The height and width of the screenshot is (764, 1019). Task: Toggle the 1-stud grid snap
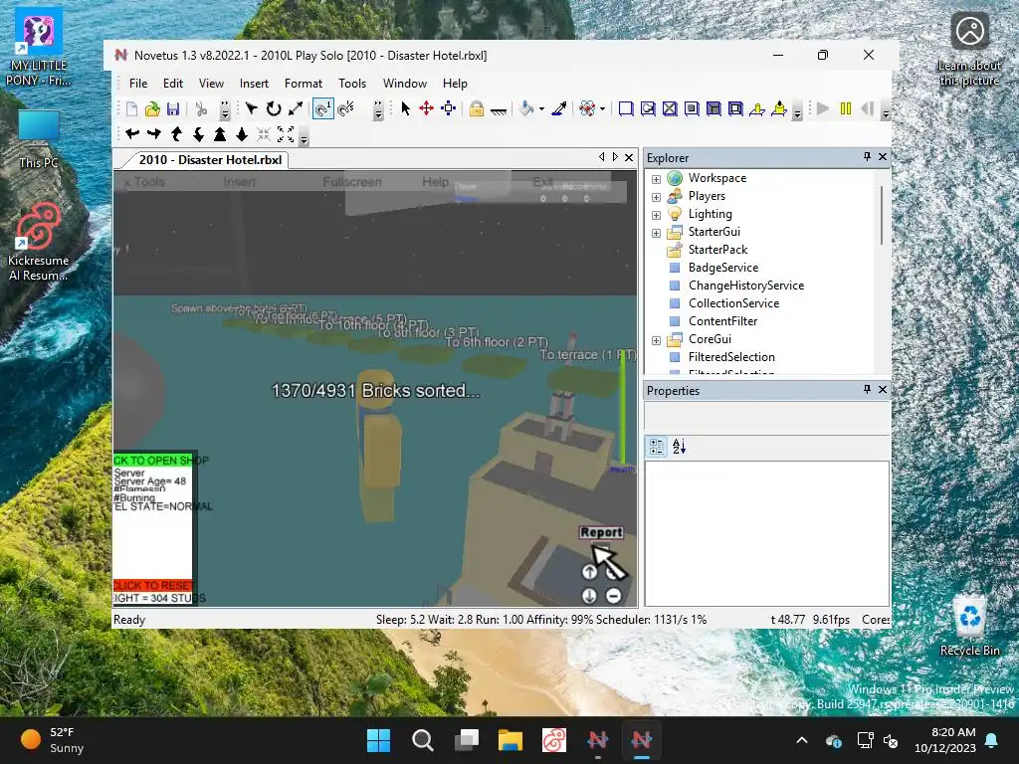[323, 108]
